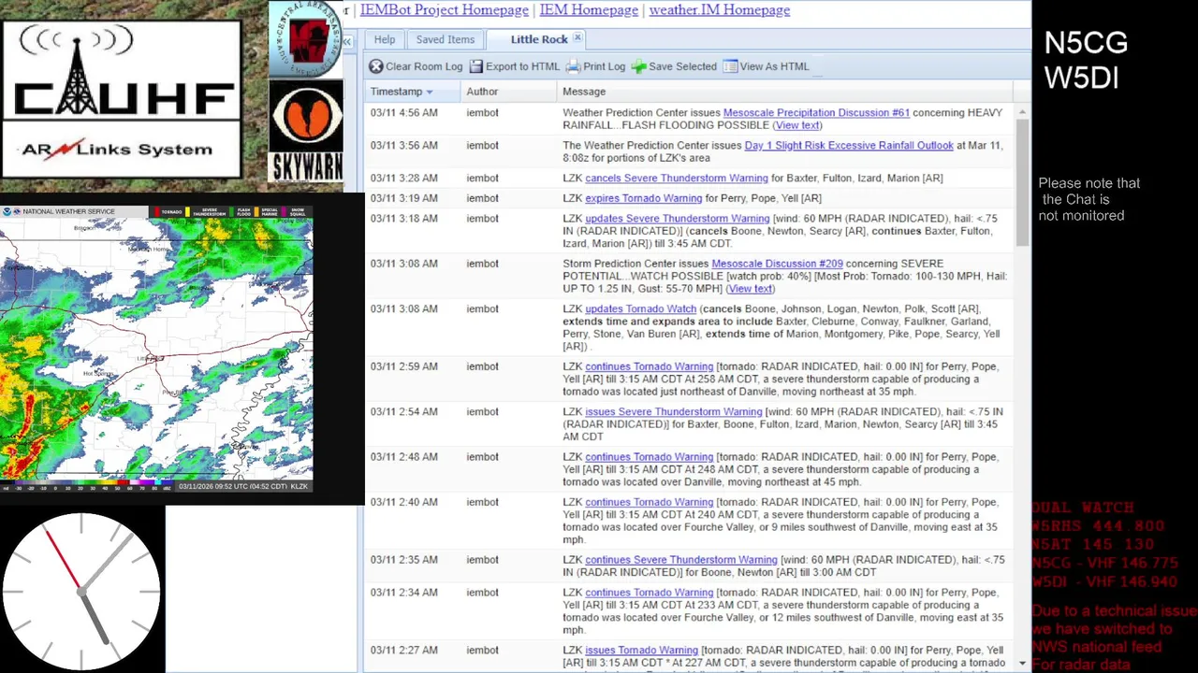Click iembot author in the 2:35 AM row

coord(483,560)
